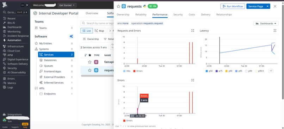
Task: Select Services in Software list
Action: coord(56,55)
